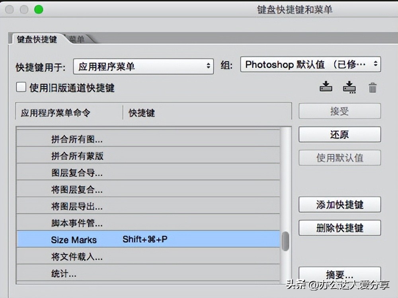The height and width of the screenshot is (298, 398).
Task: Select the 键盘快捷键 tab
Action: [37, 40]
